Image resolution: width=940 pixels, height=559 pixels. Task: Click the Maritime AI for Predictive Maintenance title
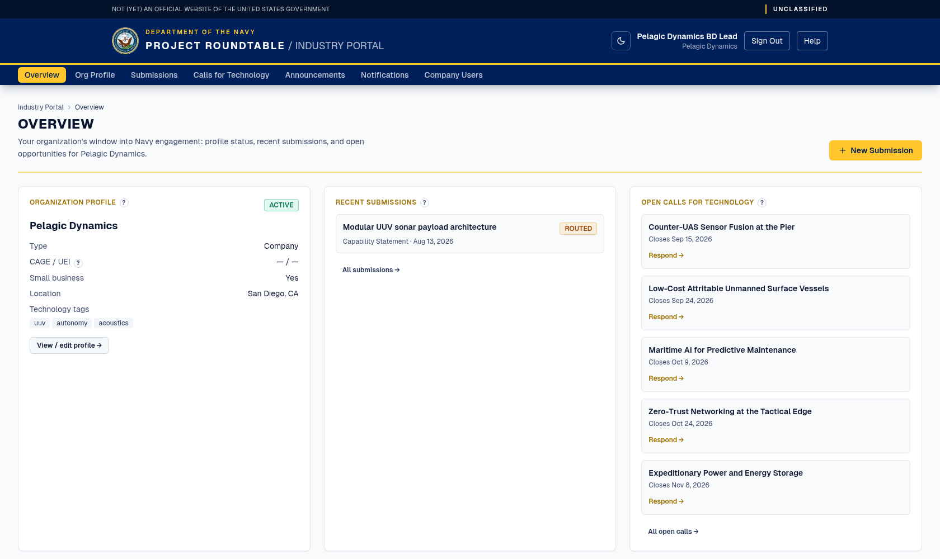(722, 350)
